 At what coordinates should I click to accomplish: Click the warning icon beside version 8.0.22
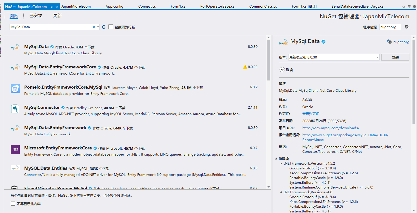[x=245, y=67]
